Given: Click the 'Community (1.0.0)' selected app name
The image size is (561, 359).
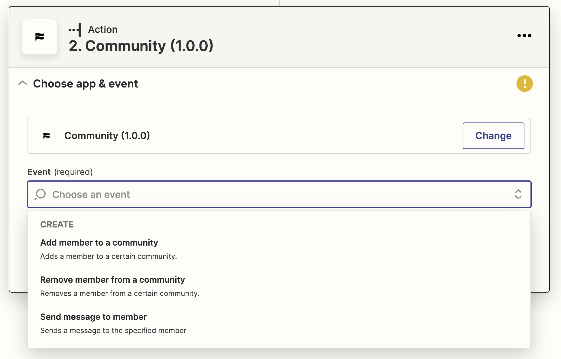Looking at the screenshot, I should 107,136.
